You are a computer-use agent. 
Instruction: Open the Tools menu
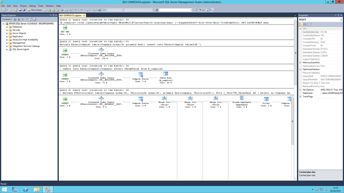tap(40, 6)
